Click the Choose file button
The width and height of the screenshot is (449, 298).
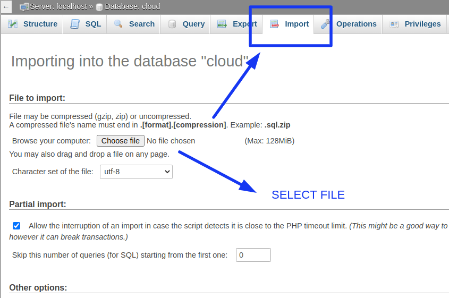coord(121,141)
